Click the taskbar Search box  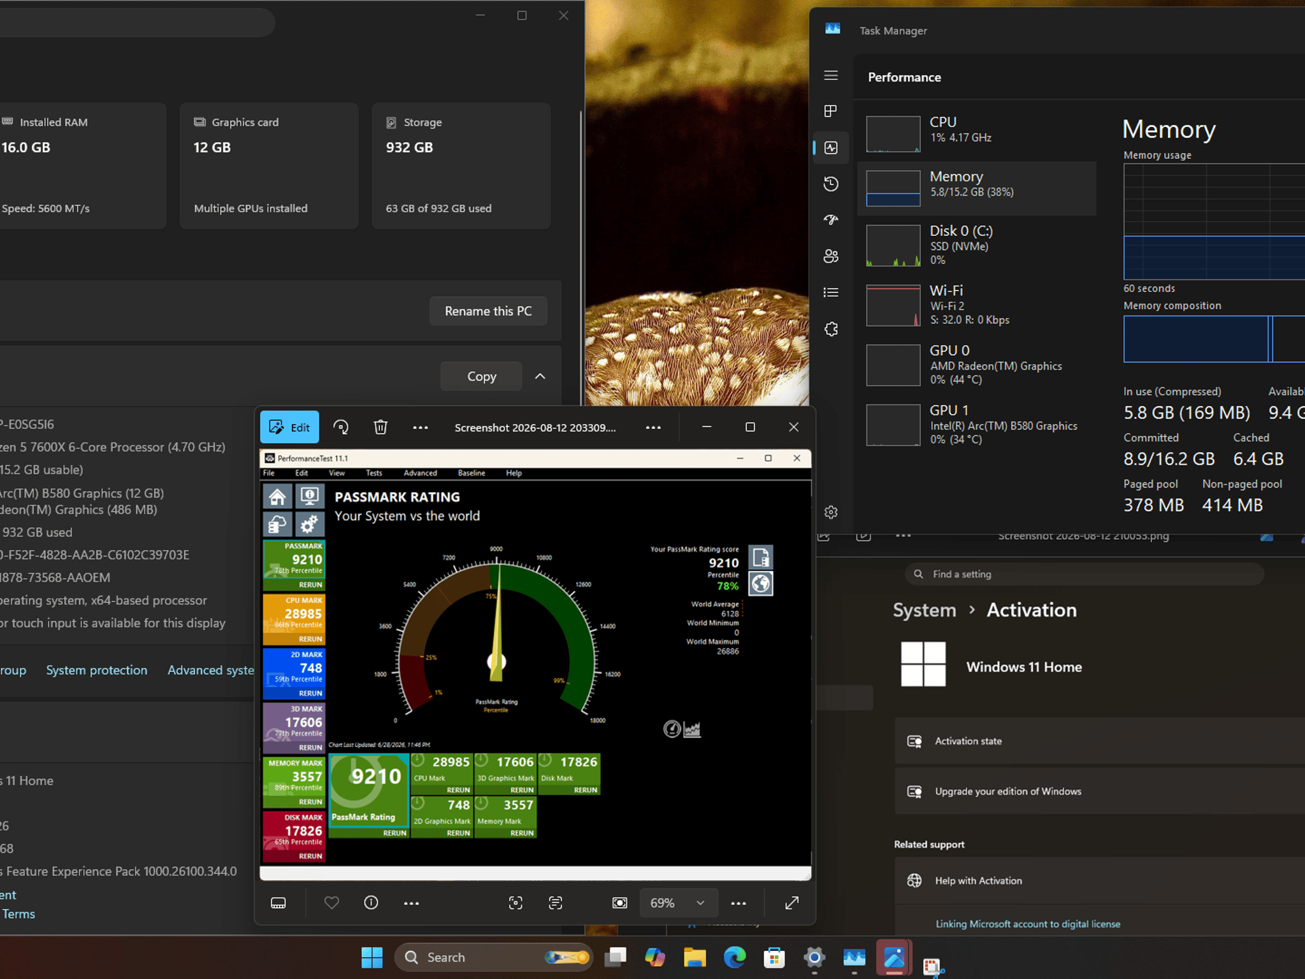pos(493,957)
